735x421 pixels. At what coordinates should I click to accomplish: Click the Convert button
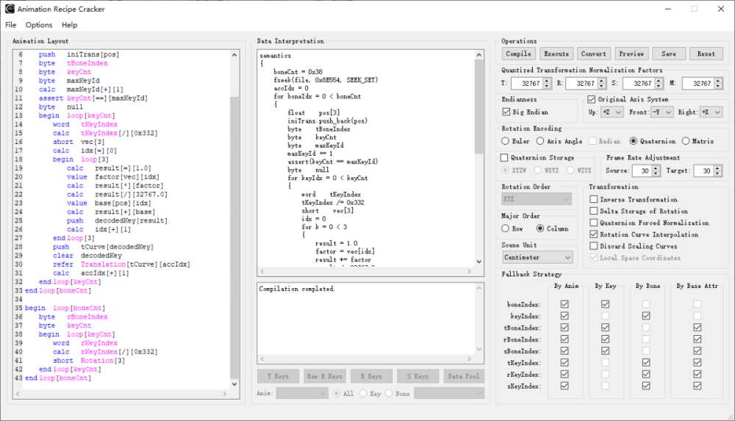point(594,54)
